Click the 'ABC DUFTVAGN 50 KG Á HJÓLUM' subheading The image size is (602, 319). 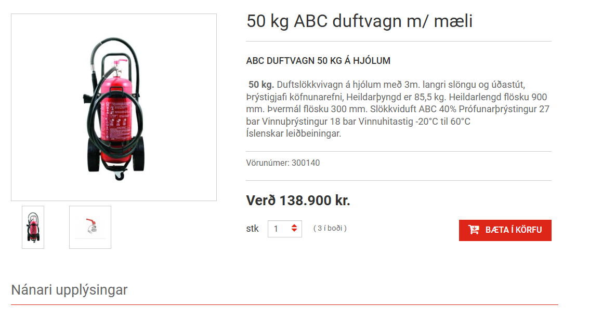point(318,61)
